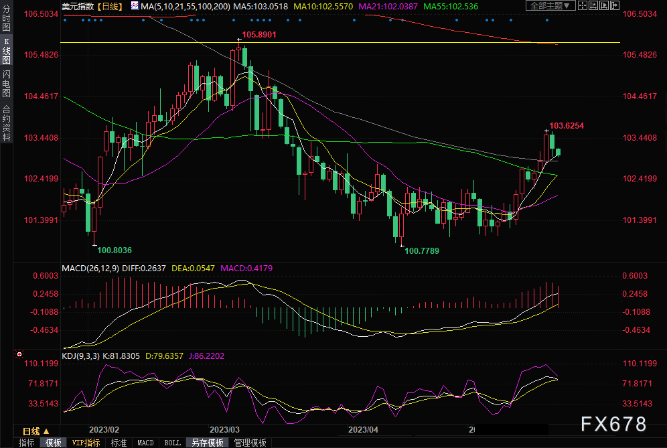
Task: Click the 105.8901 high price label
Action: pos(259,35)
